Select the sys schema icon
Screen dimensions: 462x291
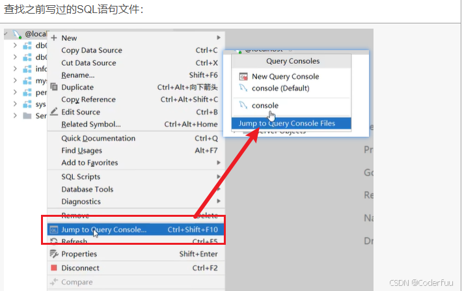click(27, 104)
